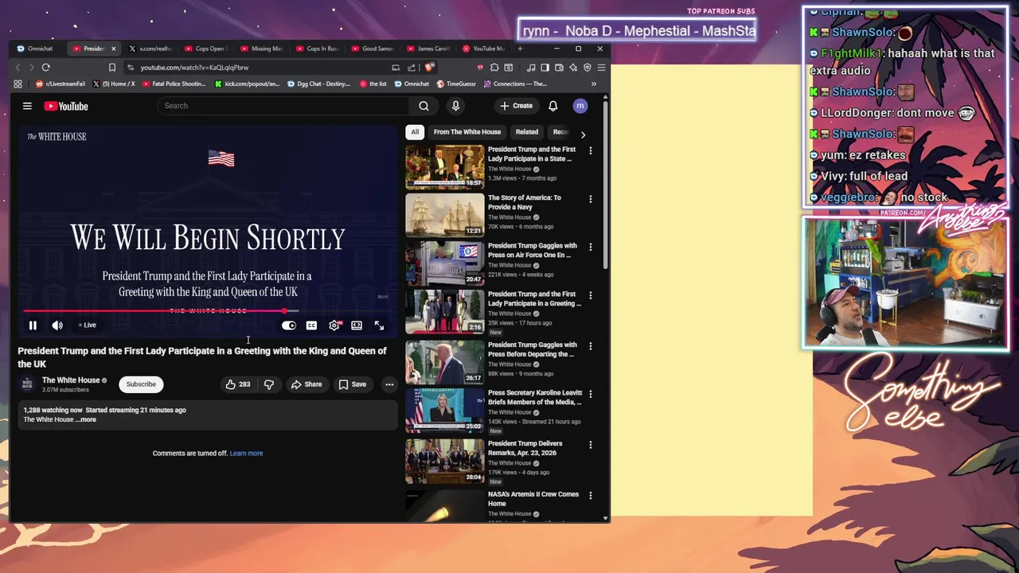Open options for Karoline Leavitt briefing video
Viewport: 1019px width, 573px height.
pyautogui.click(x=591, y=394)
